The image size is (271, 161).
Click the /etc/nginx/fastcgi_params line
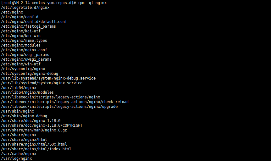coord(28,26)
